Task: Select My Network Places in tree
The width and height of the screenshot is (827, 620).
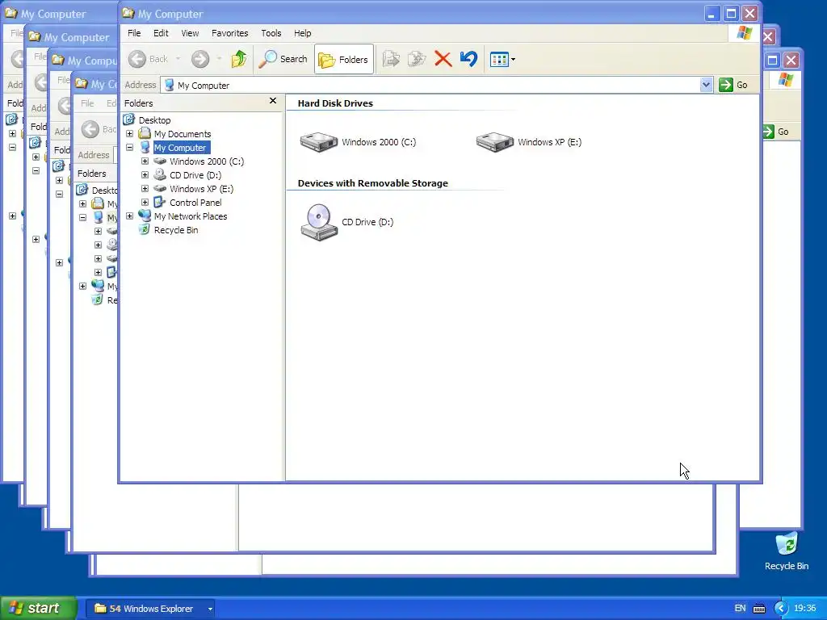Action: pyautogui.click(x=191, y=216)
